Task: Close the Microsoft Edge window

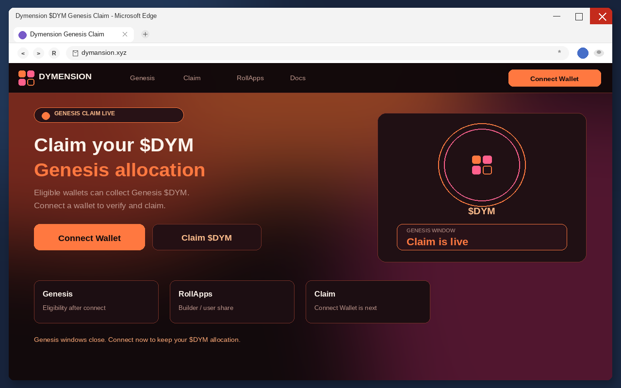Action: 602,16
